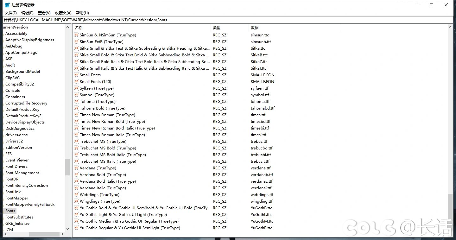This screenshot has width=456, height=240.
Task: Click the value icon beside Verdana Italic (TrueType)
Action: pyautogui.click(x=76, y=188)
